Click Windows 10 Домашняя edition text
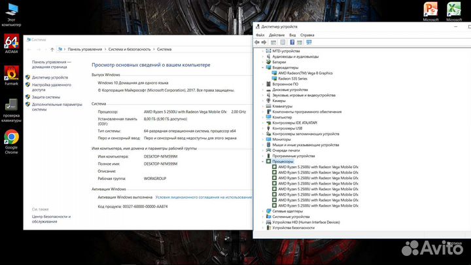Screen dimensions: 471x265 tap(133, 83)
